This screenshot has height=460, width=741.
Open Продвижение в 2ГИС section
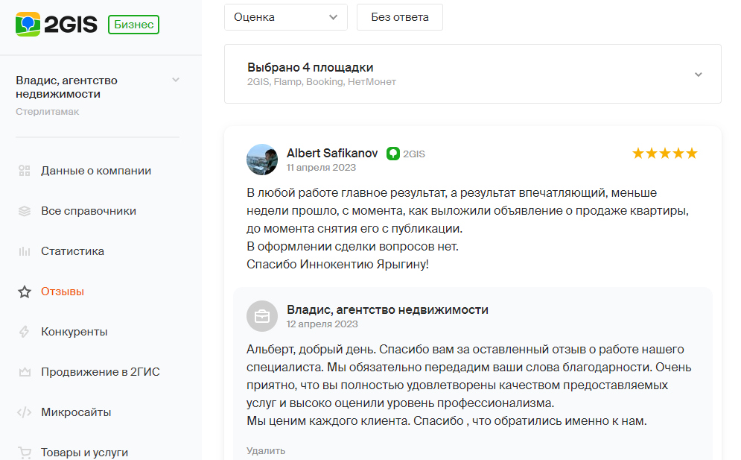(x=101, y=372)
